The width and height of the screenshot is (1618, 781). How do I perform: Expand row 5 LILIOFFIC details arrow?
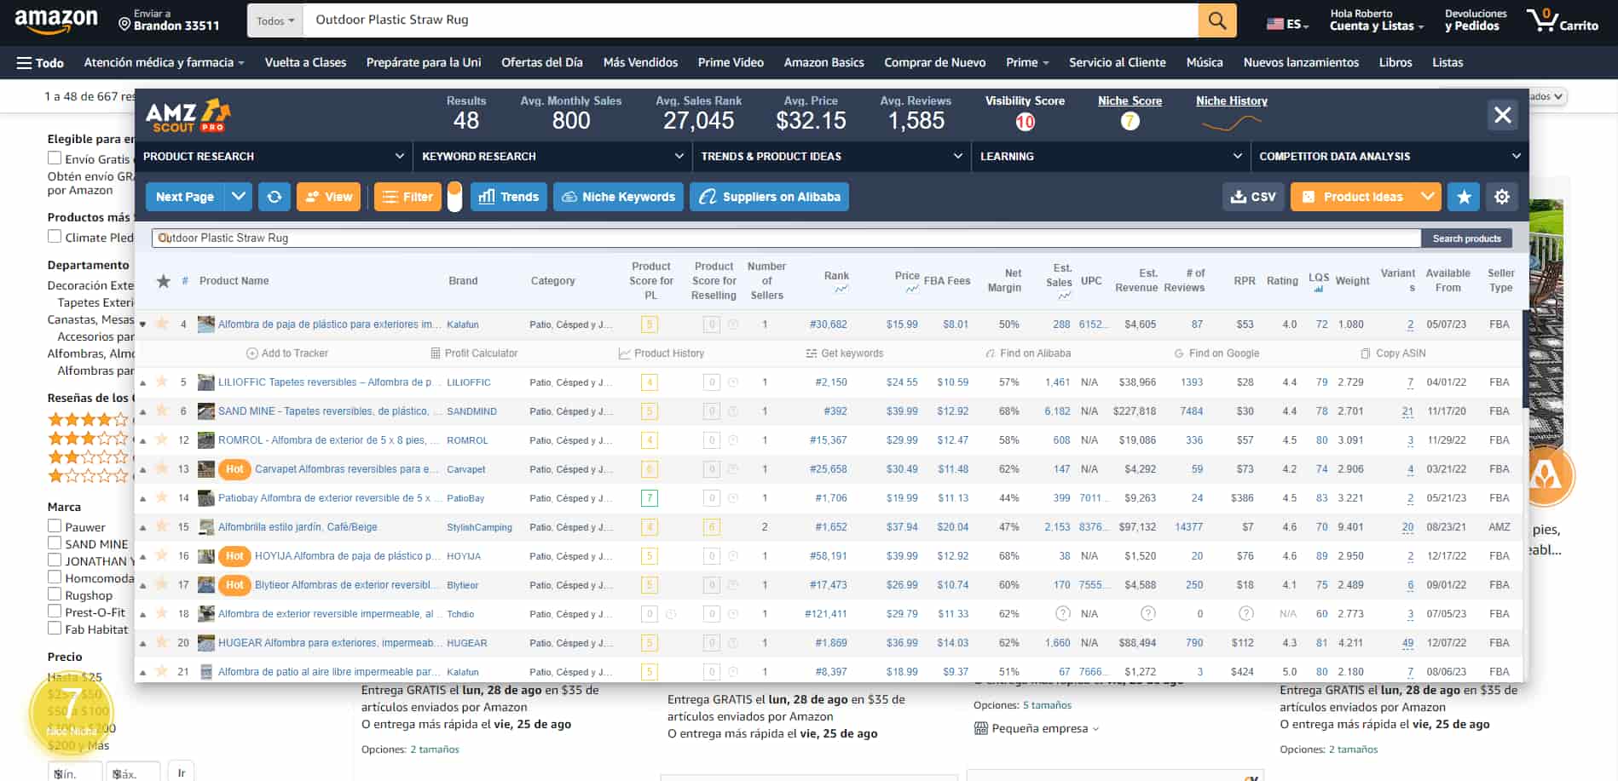(143, 382)
